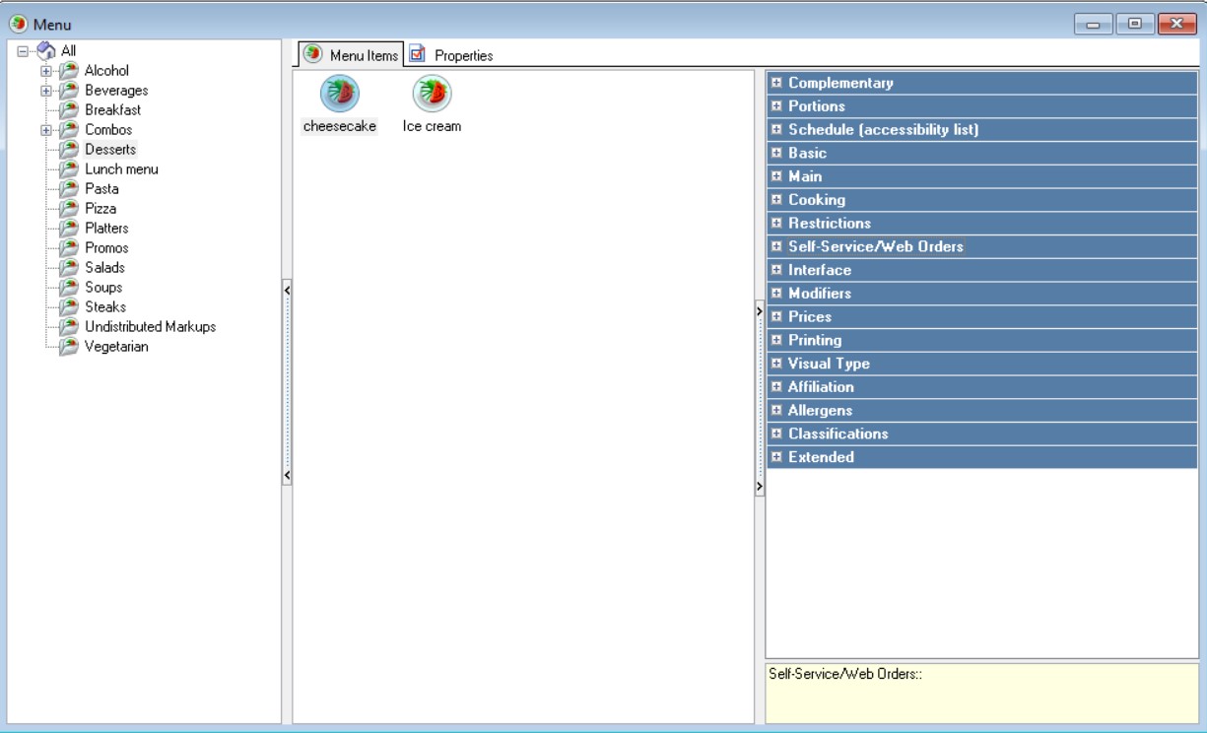Expand the Alcohol tree node
This screenshot has height=733, width=1207.
(45, 71)
